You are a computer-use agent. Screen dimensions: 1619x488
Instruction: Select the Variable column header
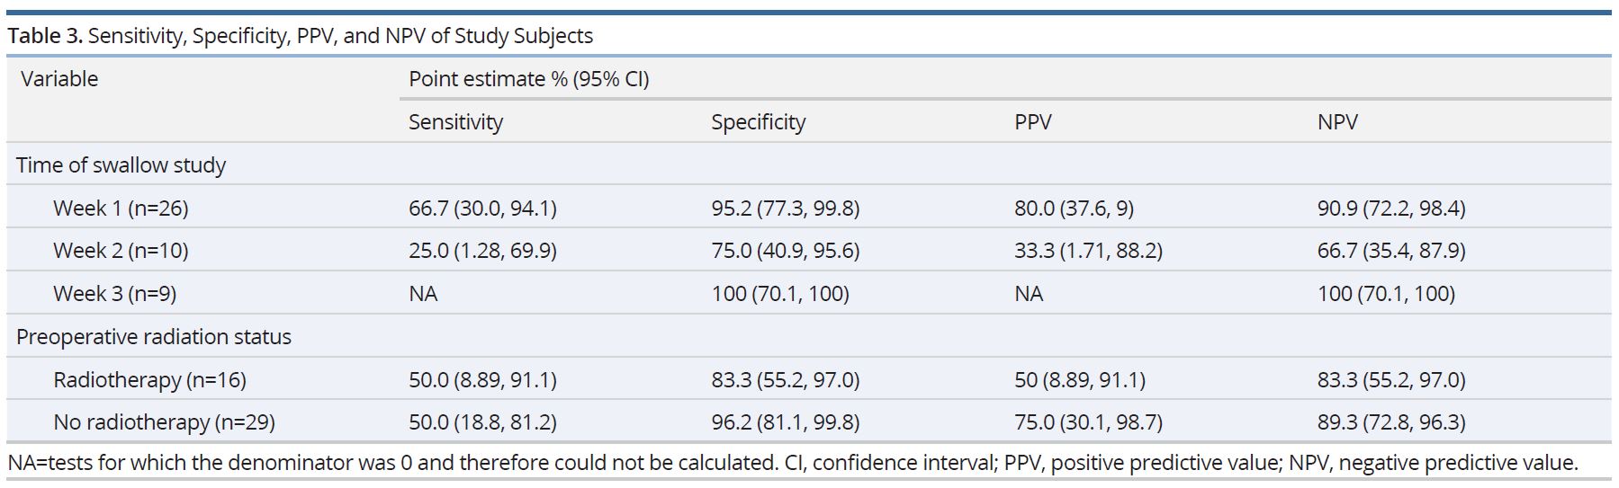click(x=59, y=79)
